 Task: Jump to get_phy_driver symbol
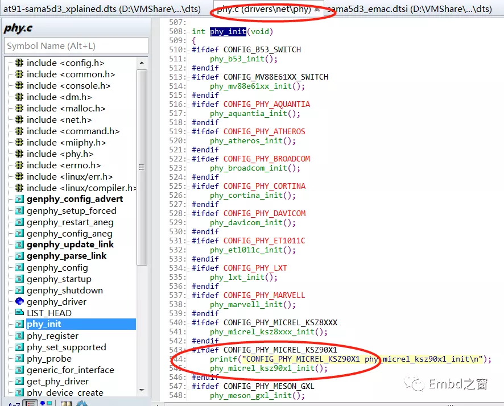coord(57,382)
